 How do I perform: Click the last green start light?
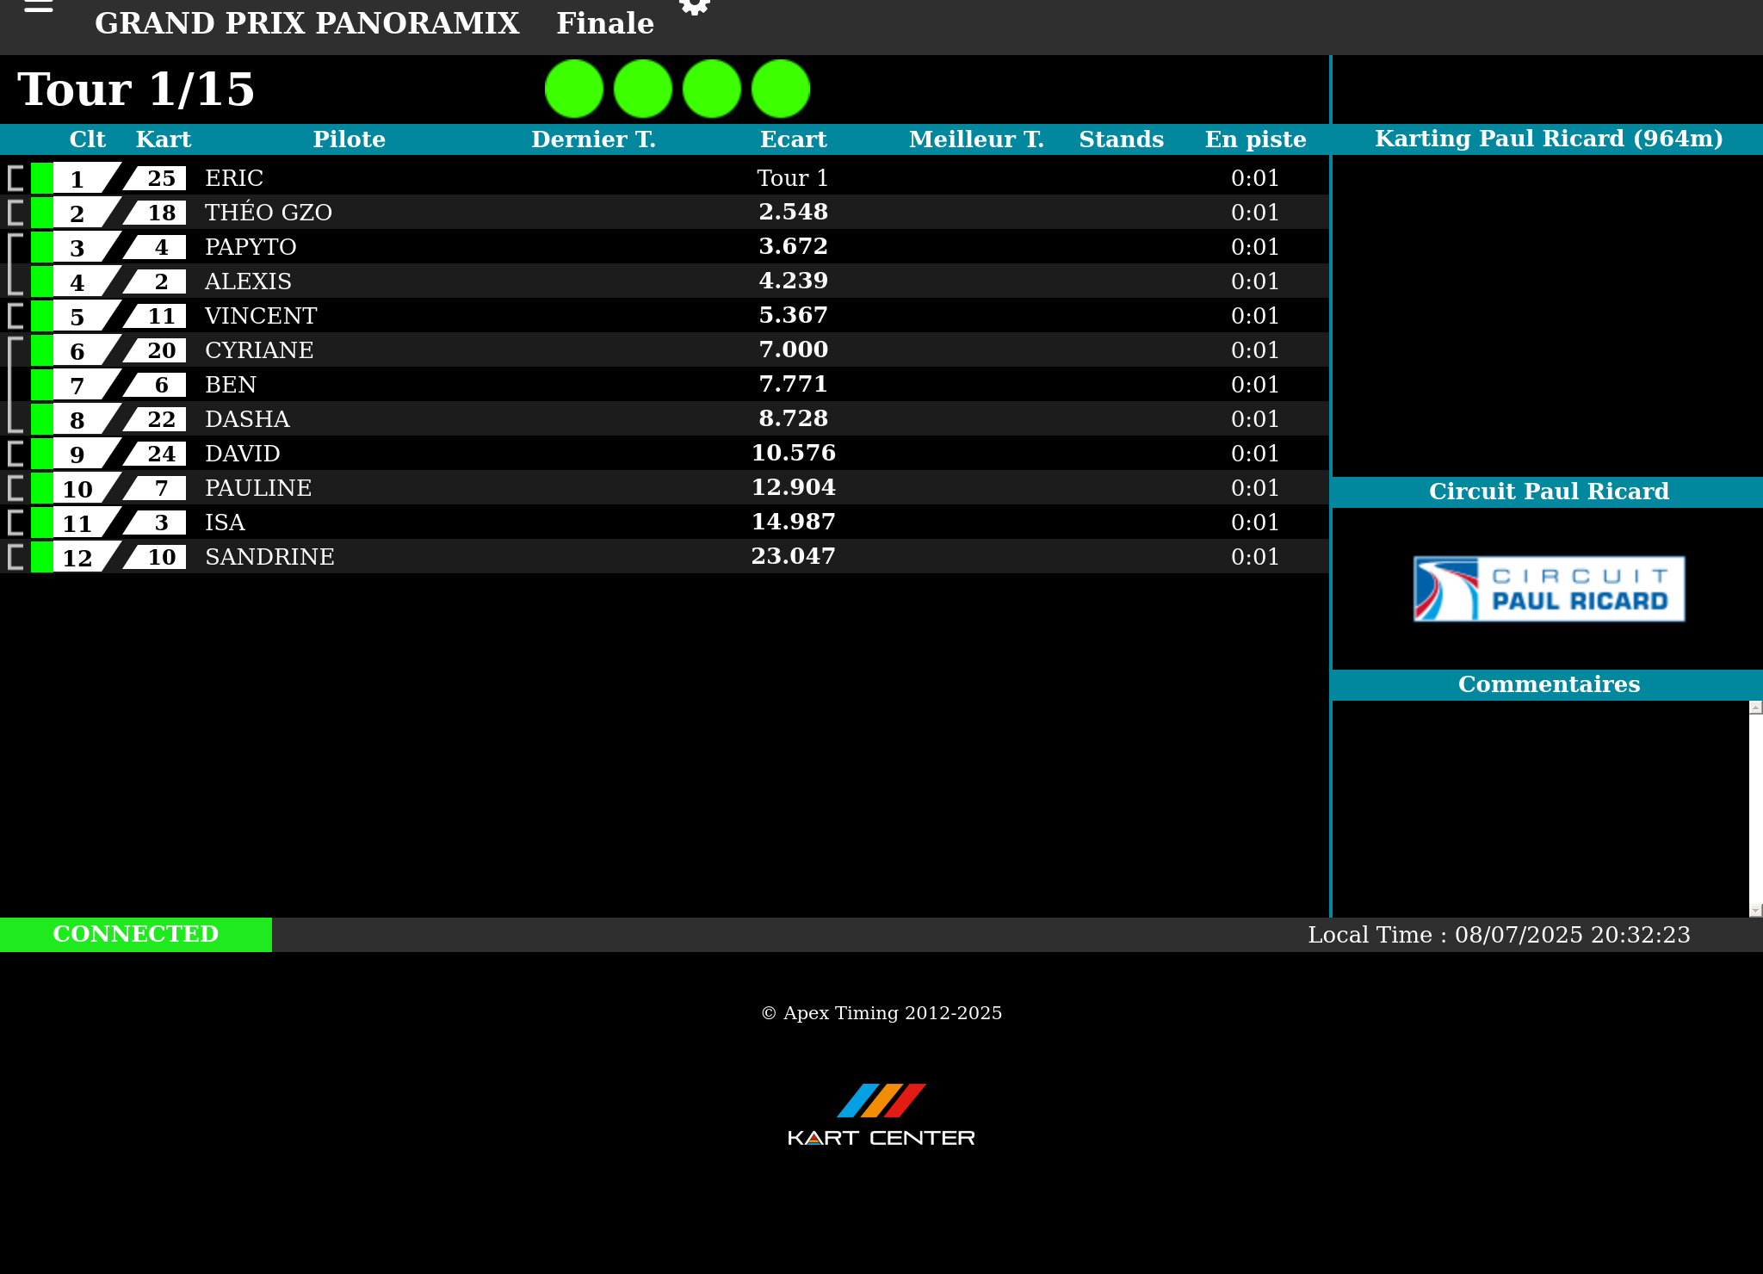pos(781,89)
